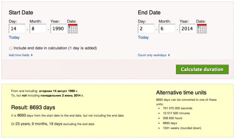
Task: Focus the End Date Day field
Action: tap(146, 29)
